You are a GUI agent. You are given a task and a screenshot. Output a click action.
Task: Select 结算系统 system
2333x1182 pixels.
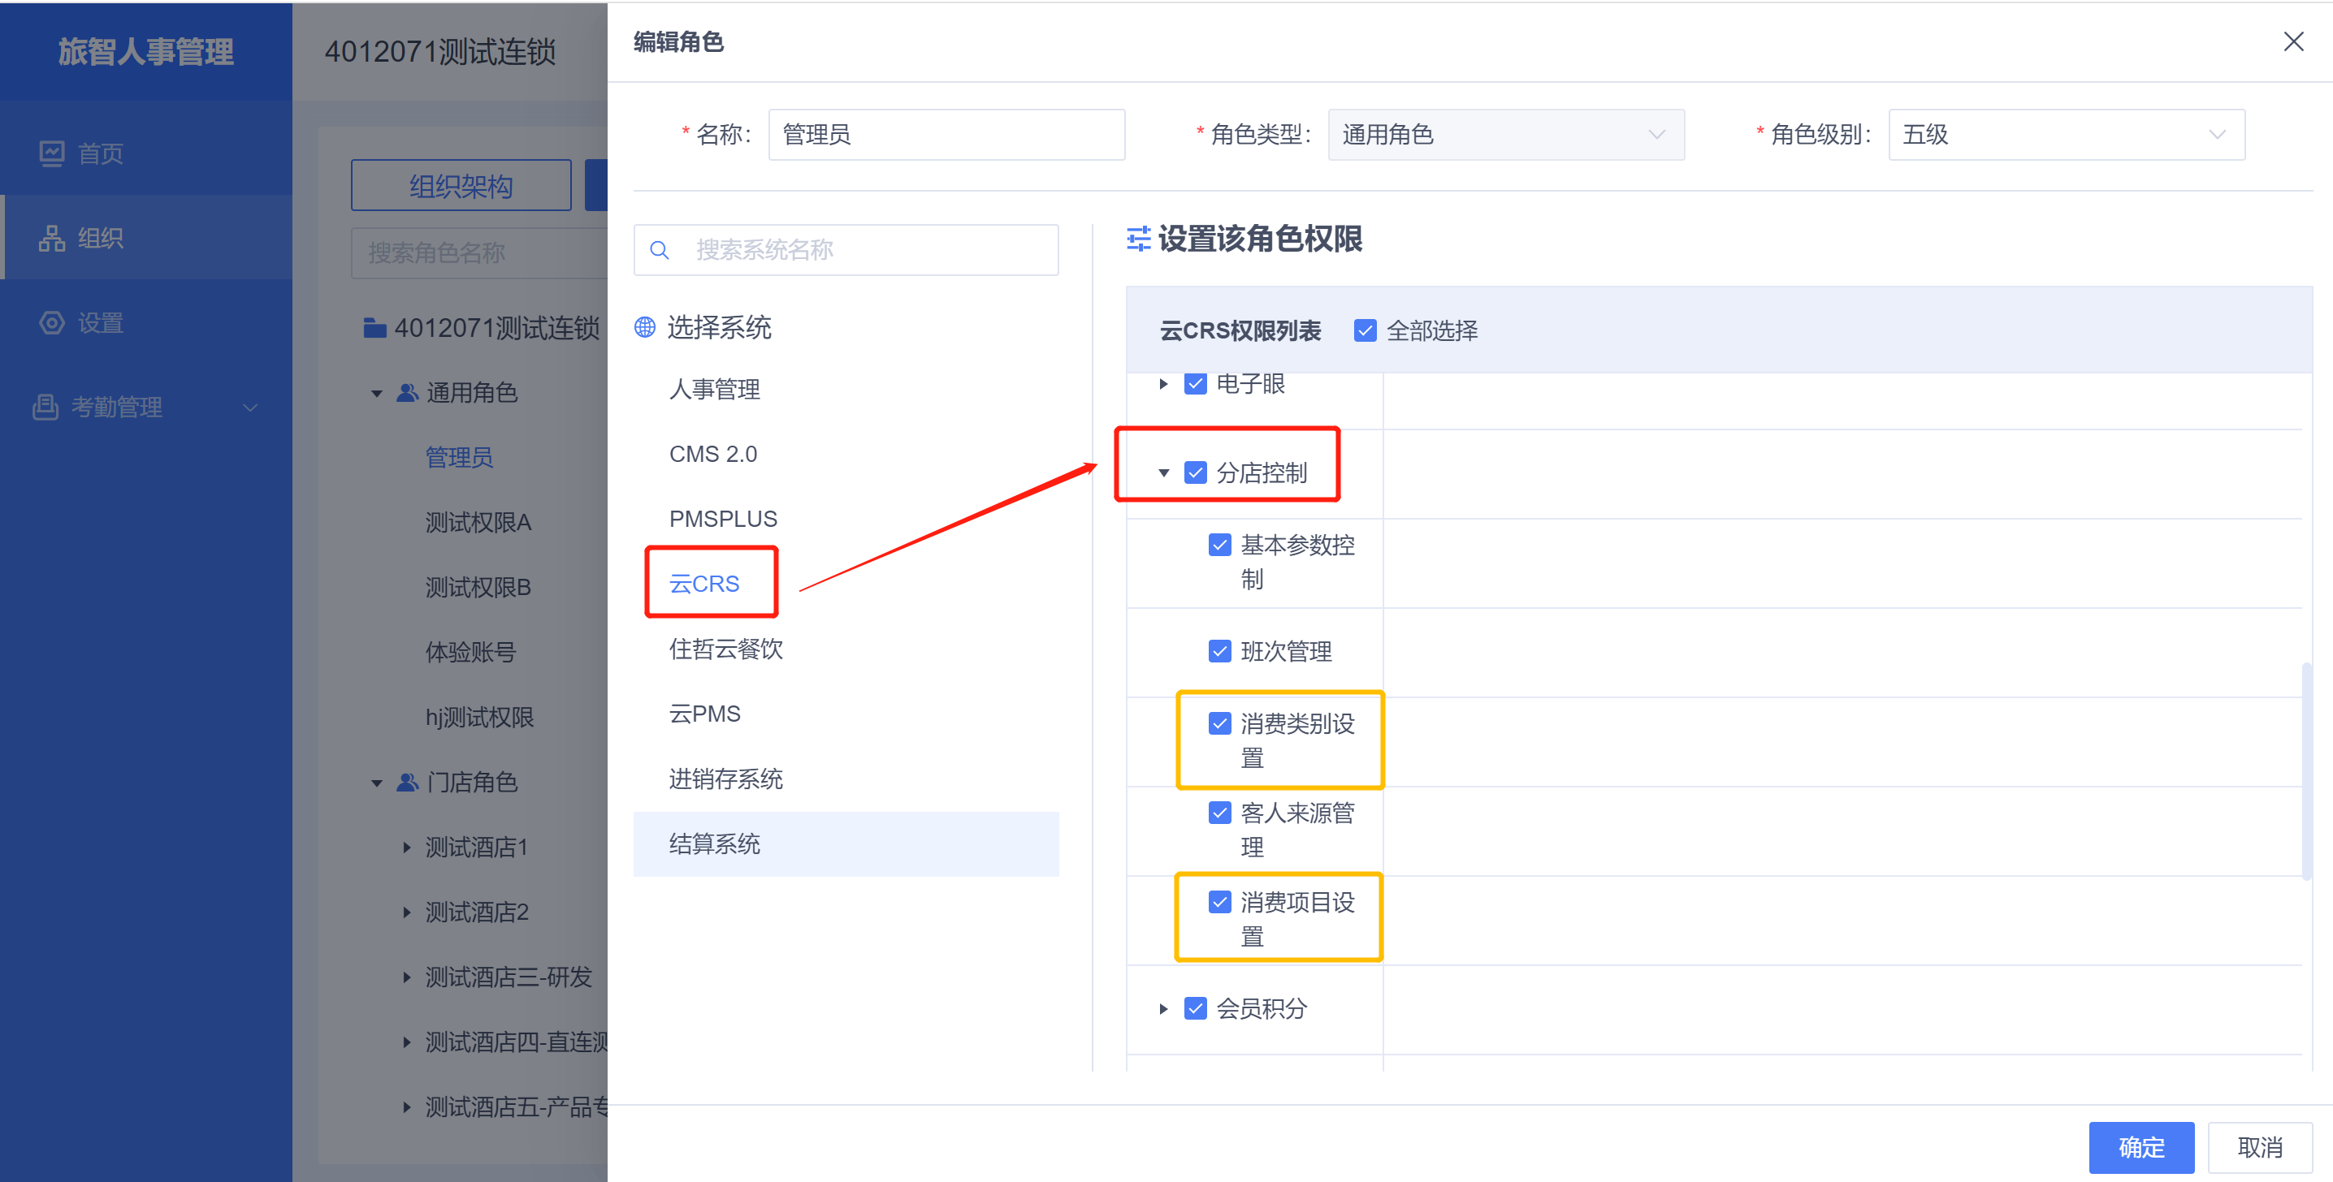846,844
